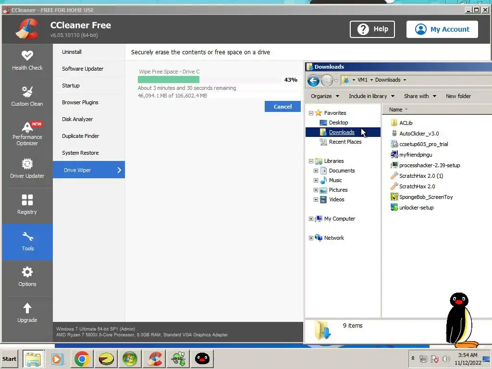Select the SpongeBob_ScreenToy file
The width and height of the screenshot is (492, 369).
pyautogui.click(x=422, y=197)
